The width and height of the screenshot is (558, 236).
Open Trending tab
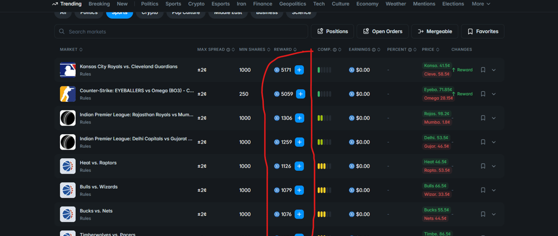coord(66,4)
